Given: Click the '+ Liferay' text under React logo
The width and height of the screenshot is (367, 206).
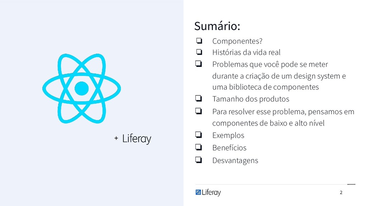Looking at the screenshot, I should 133,138.
